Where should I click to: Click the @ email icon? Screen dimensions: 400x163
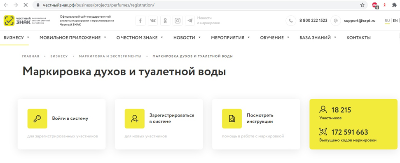click(335, 21)
